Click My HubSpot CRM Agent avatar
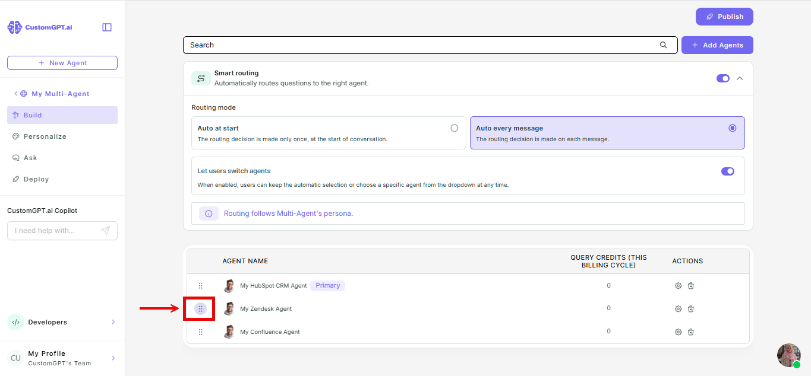 point(229,286)
